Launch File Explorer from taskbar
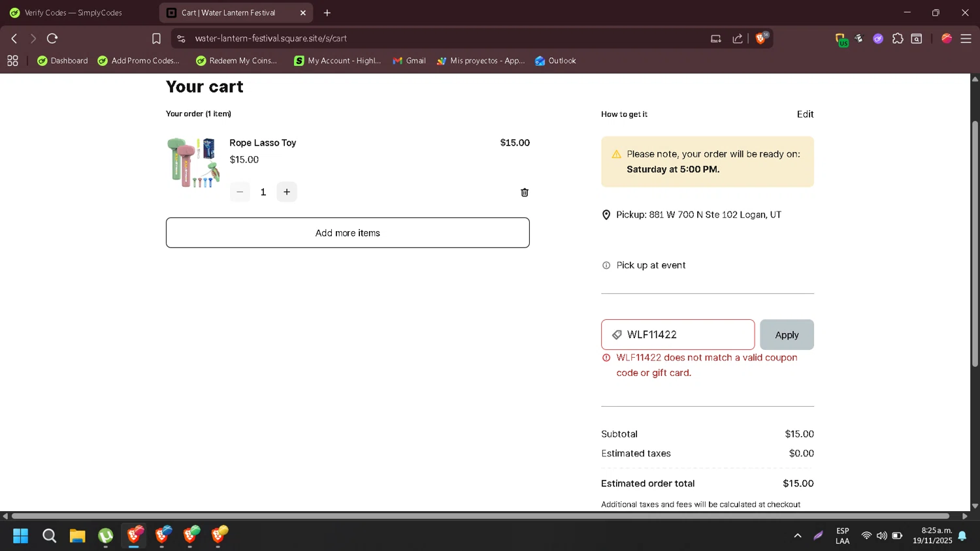980x551 pixels. [x=78, y=536]
